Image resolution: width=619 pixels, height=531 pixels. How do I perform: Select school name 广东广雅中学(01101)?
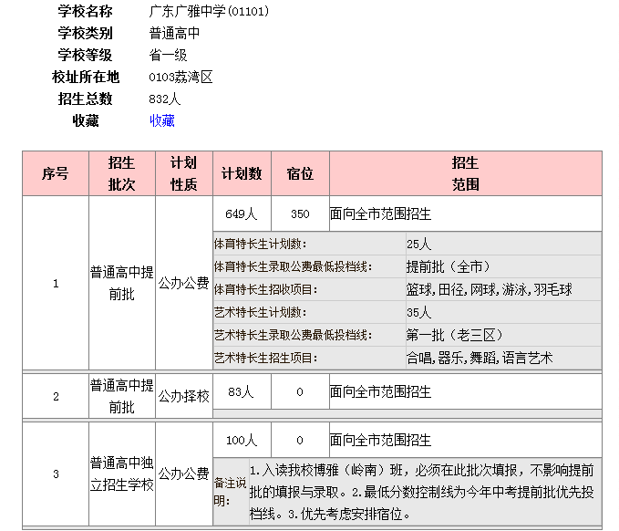tap(209, 11)
